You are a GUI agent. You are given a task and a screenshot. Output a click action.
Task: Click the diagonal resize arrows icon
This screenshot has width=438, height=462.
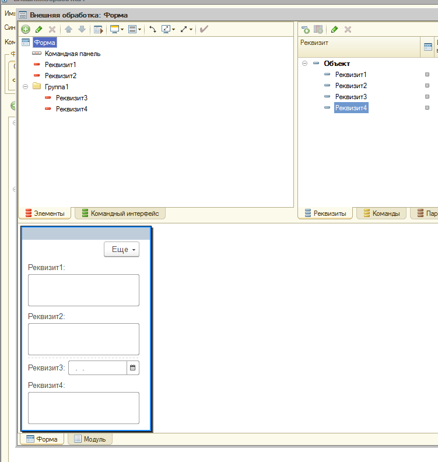(184, 29)
